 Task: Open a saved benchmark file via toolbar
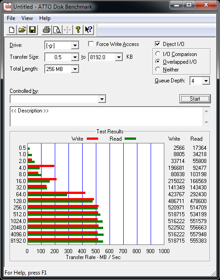tap(22, 30)
